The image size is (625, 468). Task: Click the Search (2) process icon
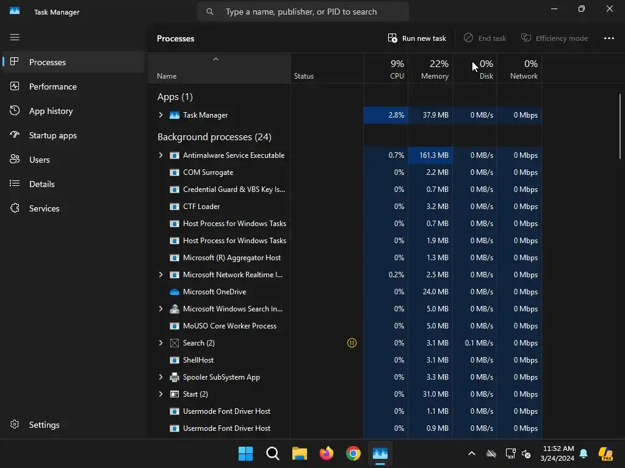point(175,343)
